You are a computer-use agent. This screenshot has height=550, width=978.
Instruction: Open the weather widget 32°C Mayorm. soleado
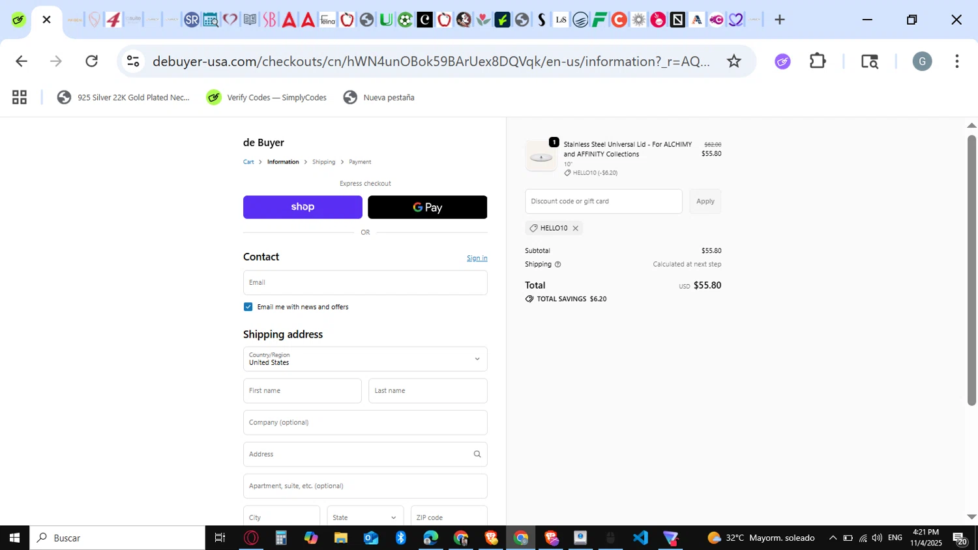tap(761, 538)
